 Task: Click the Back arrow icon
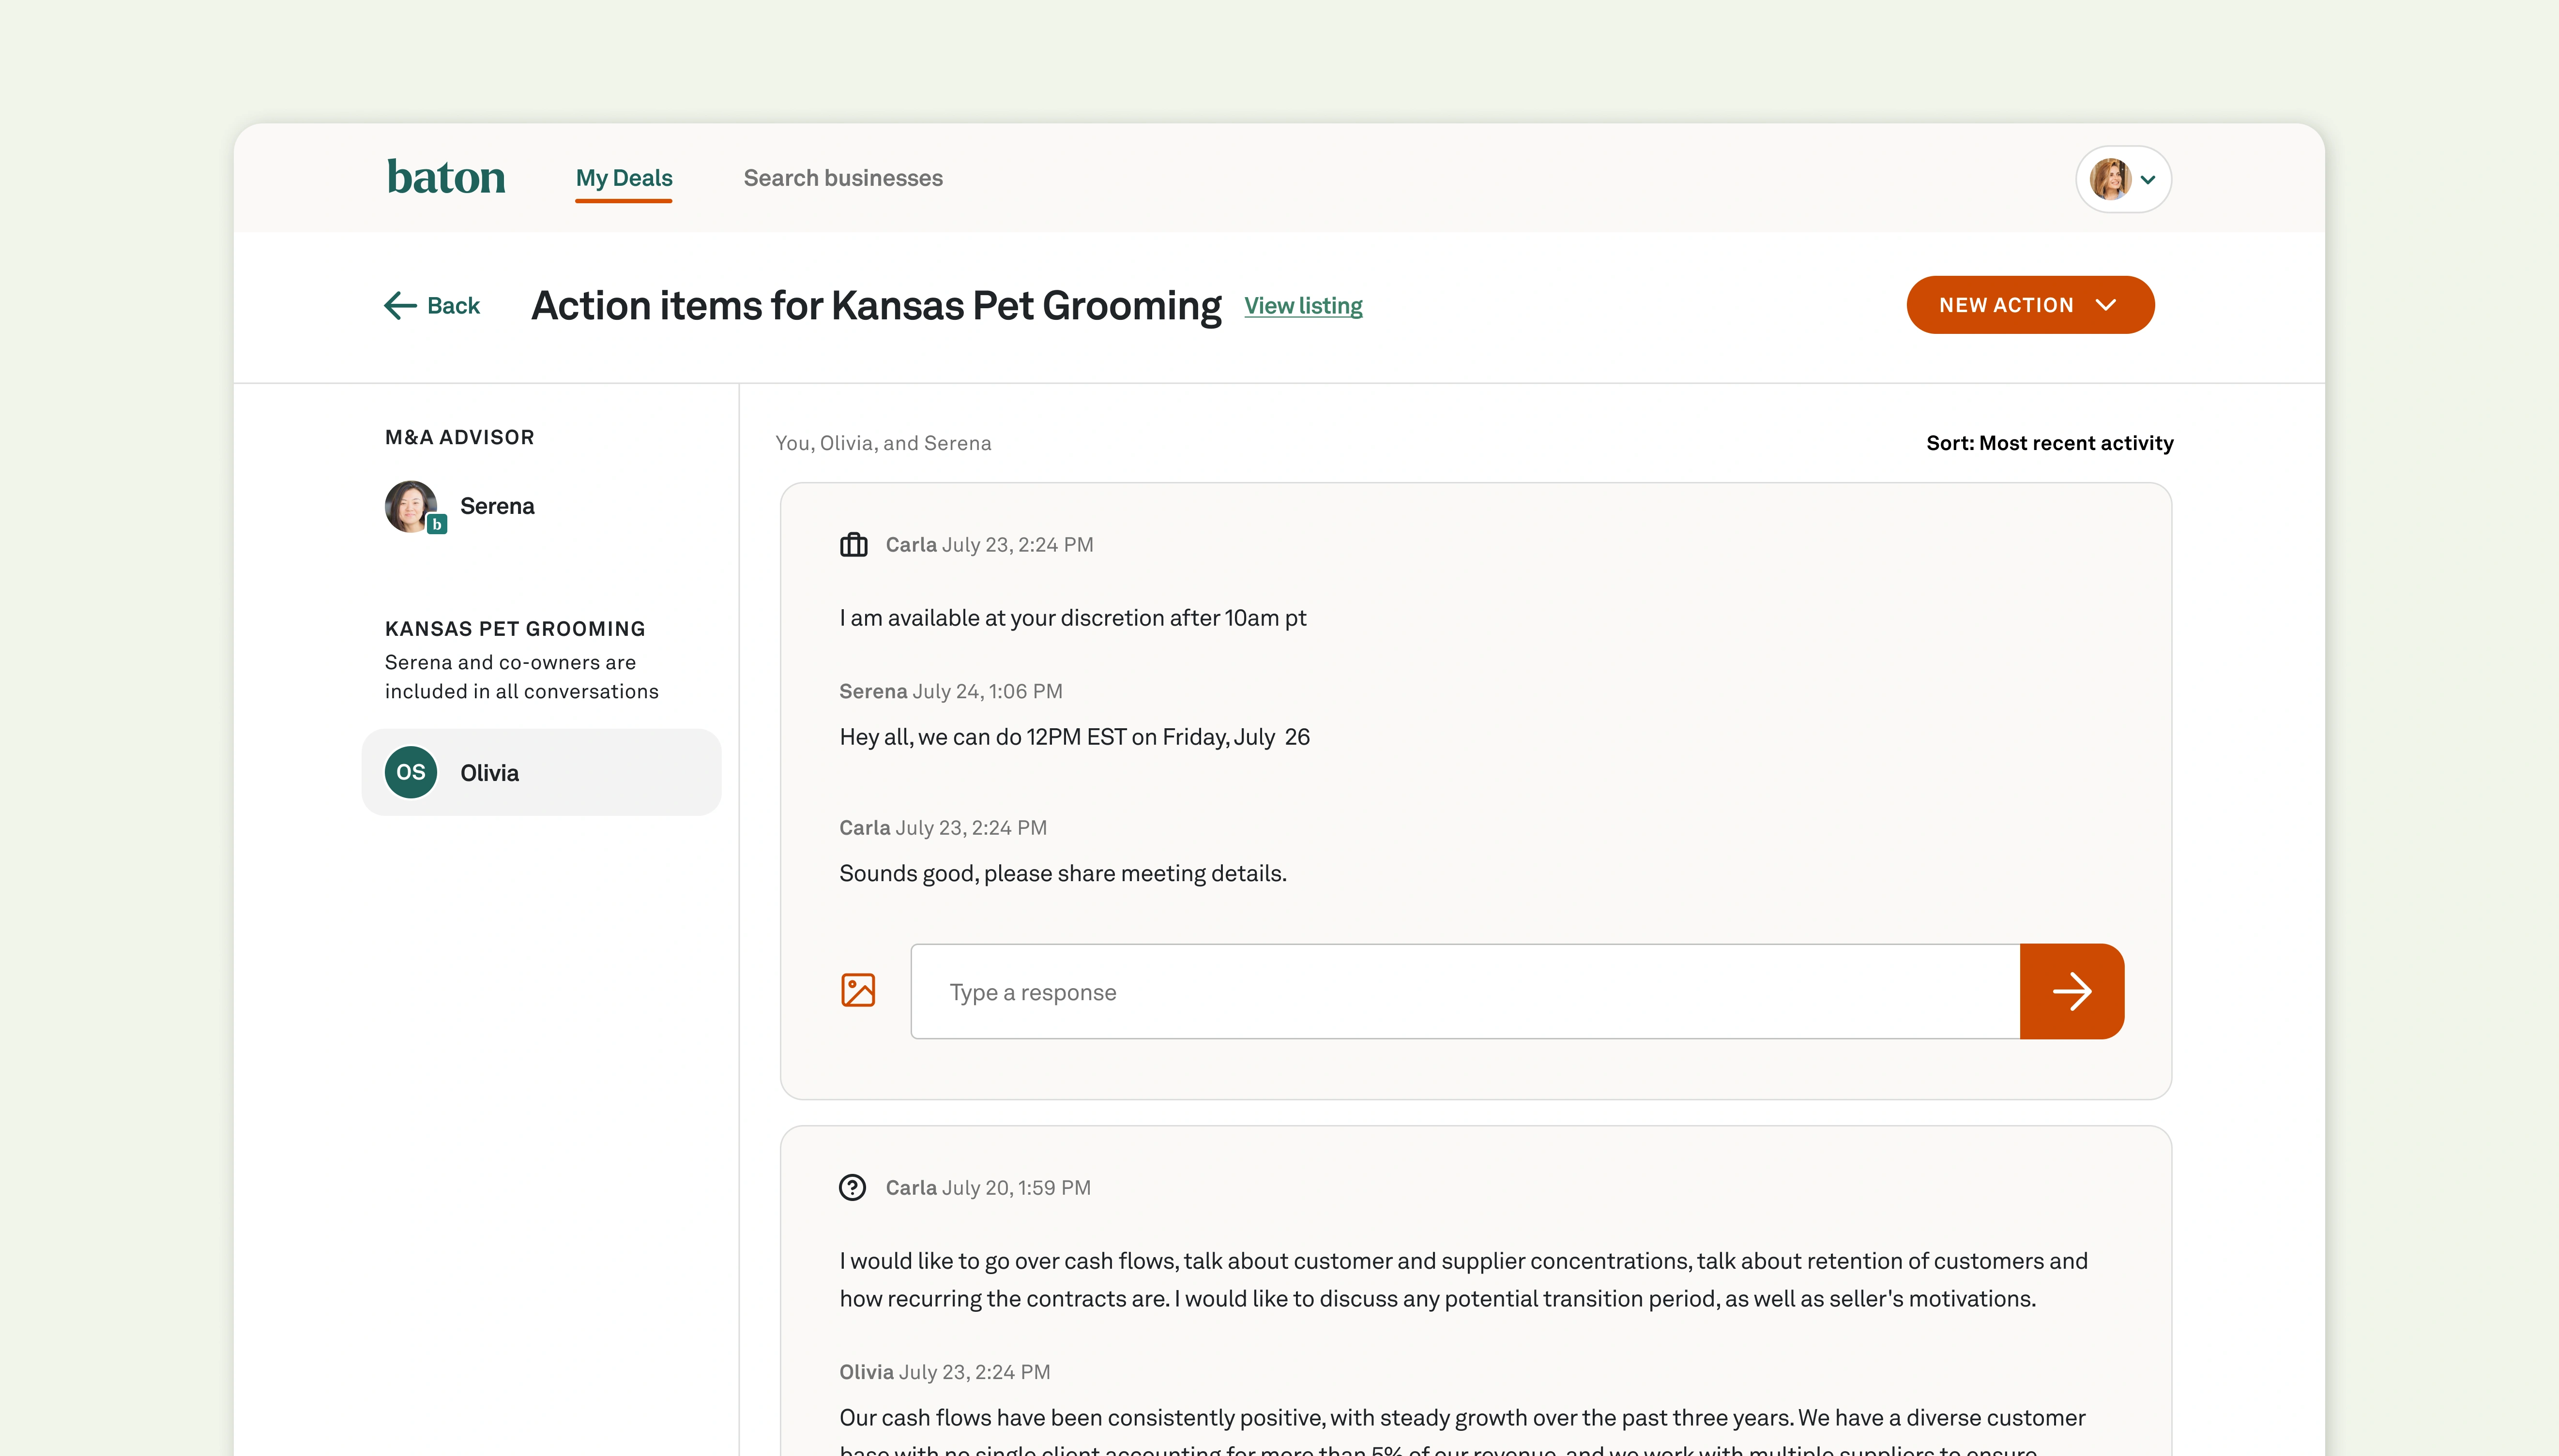[x=400, y=305]
